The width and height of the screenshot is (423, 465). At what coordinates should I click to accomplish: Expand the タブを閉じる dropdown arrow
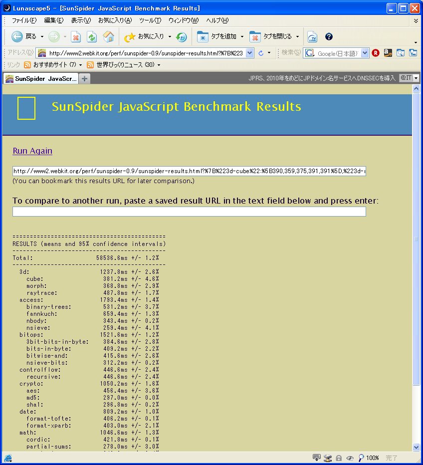click(x=297, y=37)
